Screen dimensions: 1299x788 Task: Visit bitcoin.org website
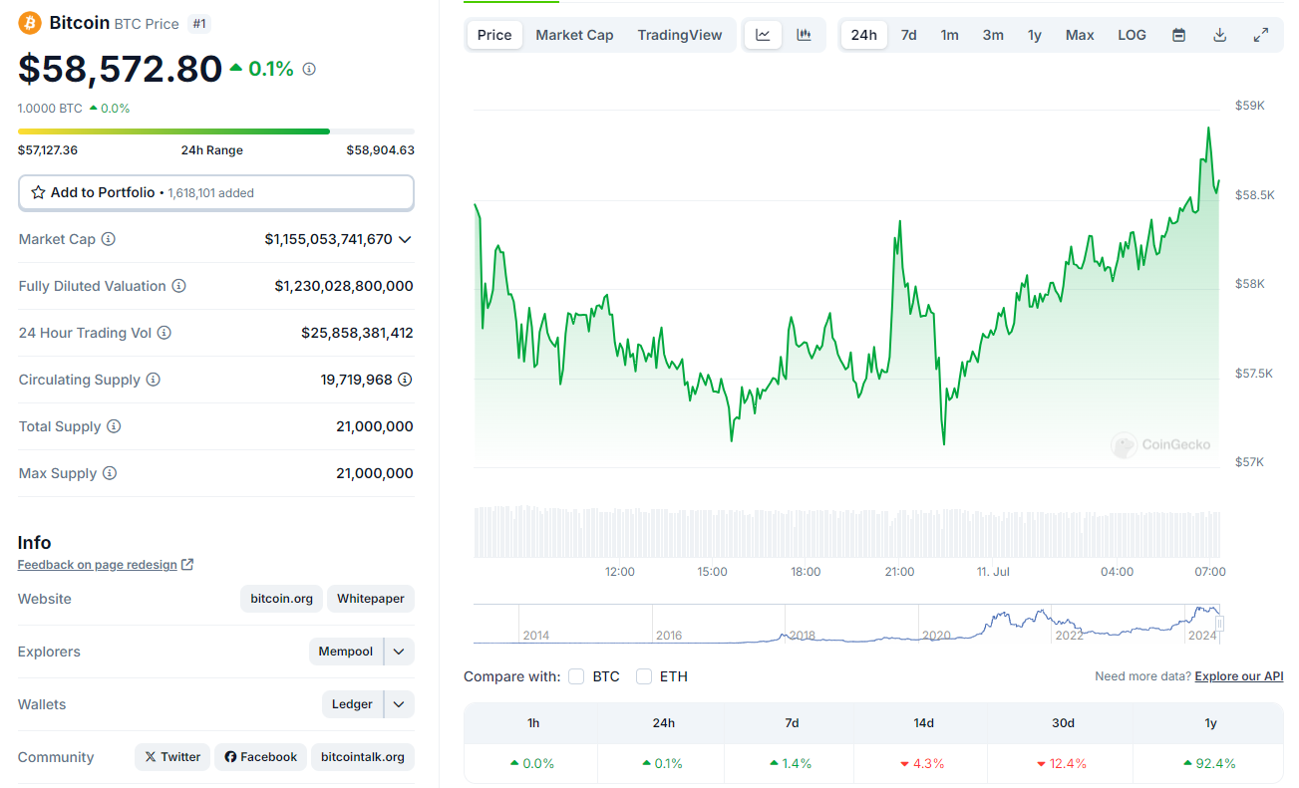pos(282,599)
